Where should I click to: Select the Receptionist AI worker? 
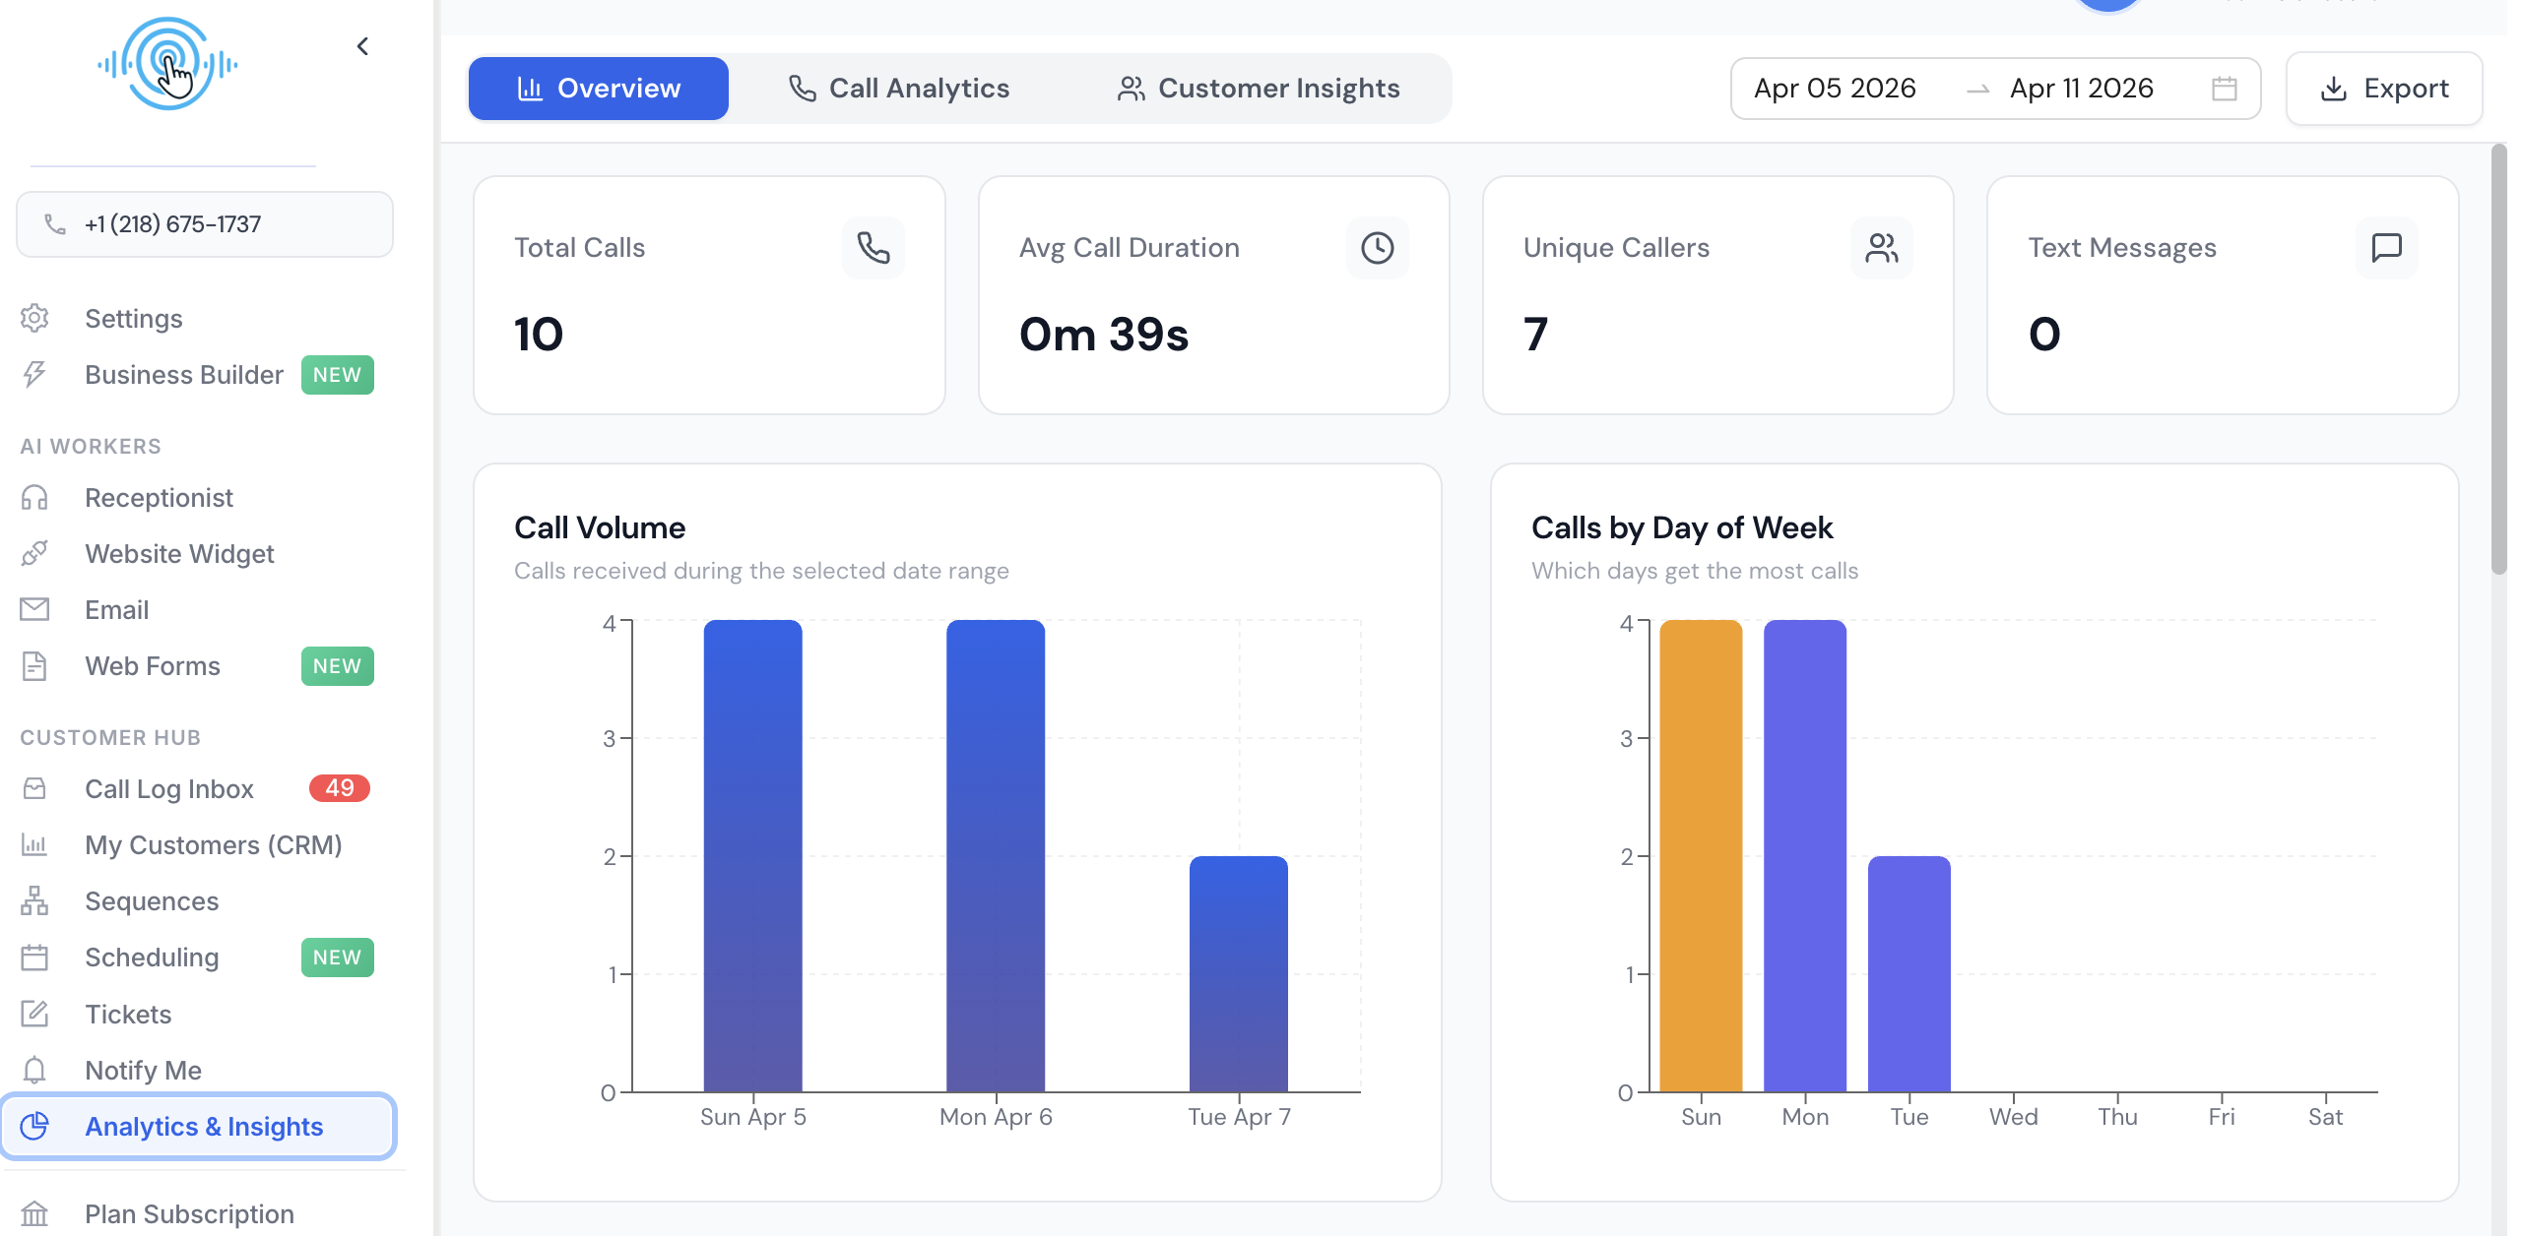[159, 498]
